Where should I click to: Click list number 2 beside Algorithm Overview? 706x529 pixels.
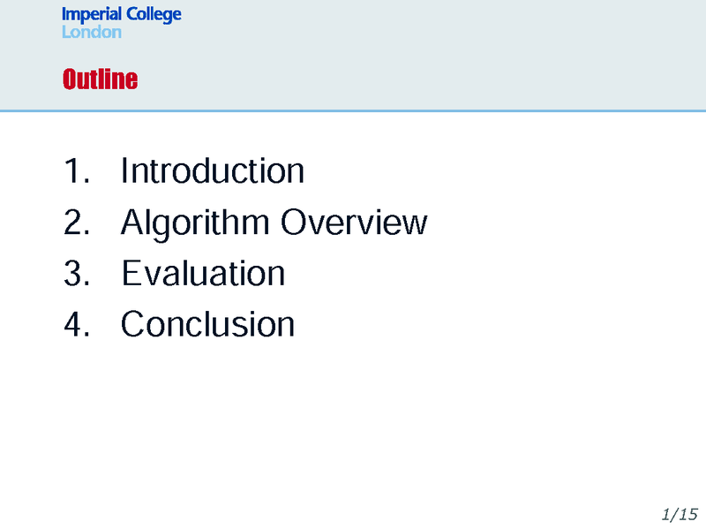(x=74, y=223)
